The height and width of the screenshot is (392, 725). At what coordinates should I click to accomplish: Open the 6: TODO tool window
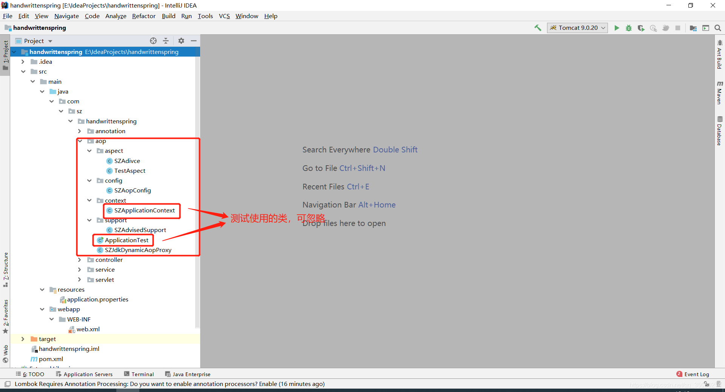[x=30, y=374]
